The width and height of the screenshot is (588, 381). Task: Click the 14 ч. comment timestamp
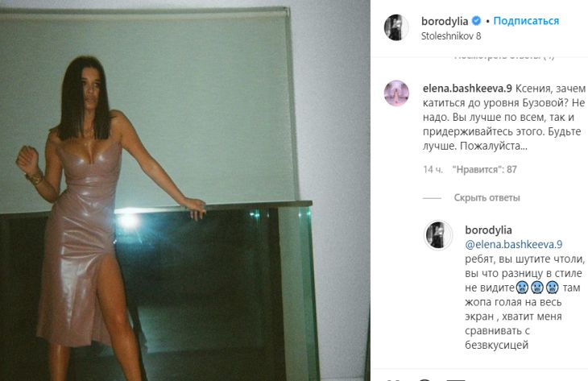[433, 169]
